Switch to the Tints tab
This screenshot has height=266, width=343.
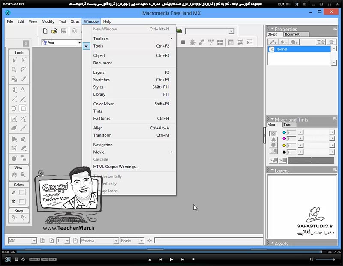[x=289, y=125]
